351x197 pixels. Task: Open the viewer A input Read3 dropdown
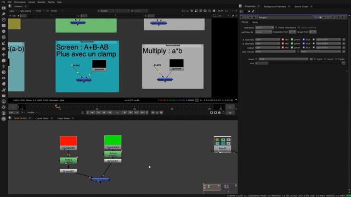[106, 11]
